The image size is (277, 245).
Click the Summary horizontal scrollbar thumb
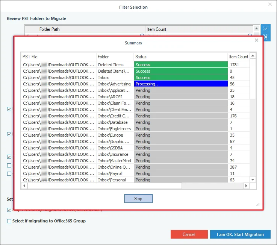click(x=104, y=186)
